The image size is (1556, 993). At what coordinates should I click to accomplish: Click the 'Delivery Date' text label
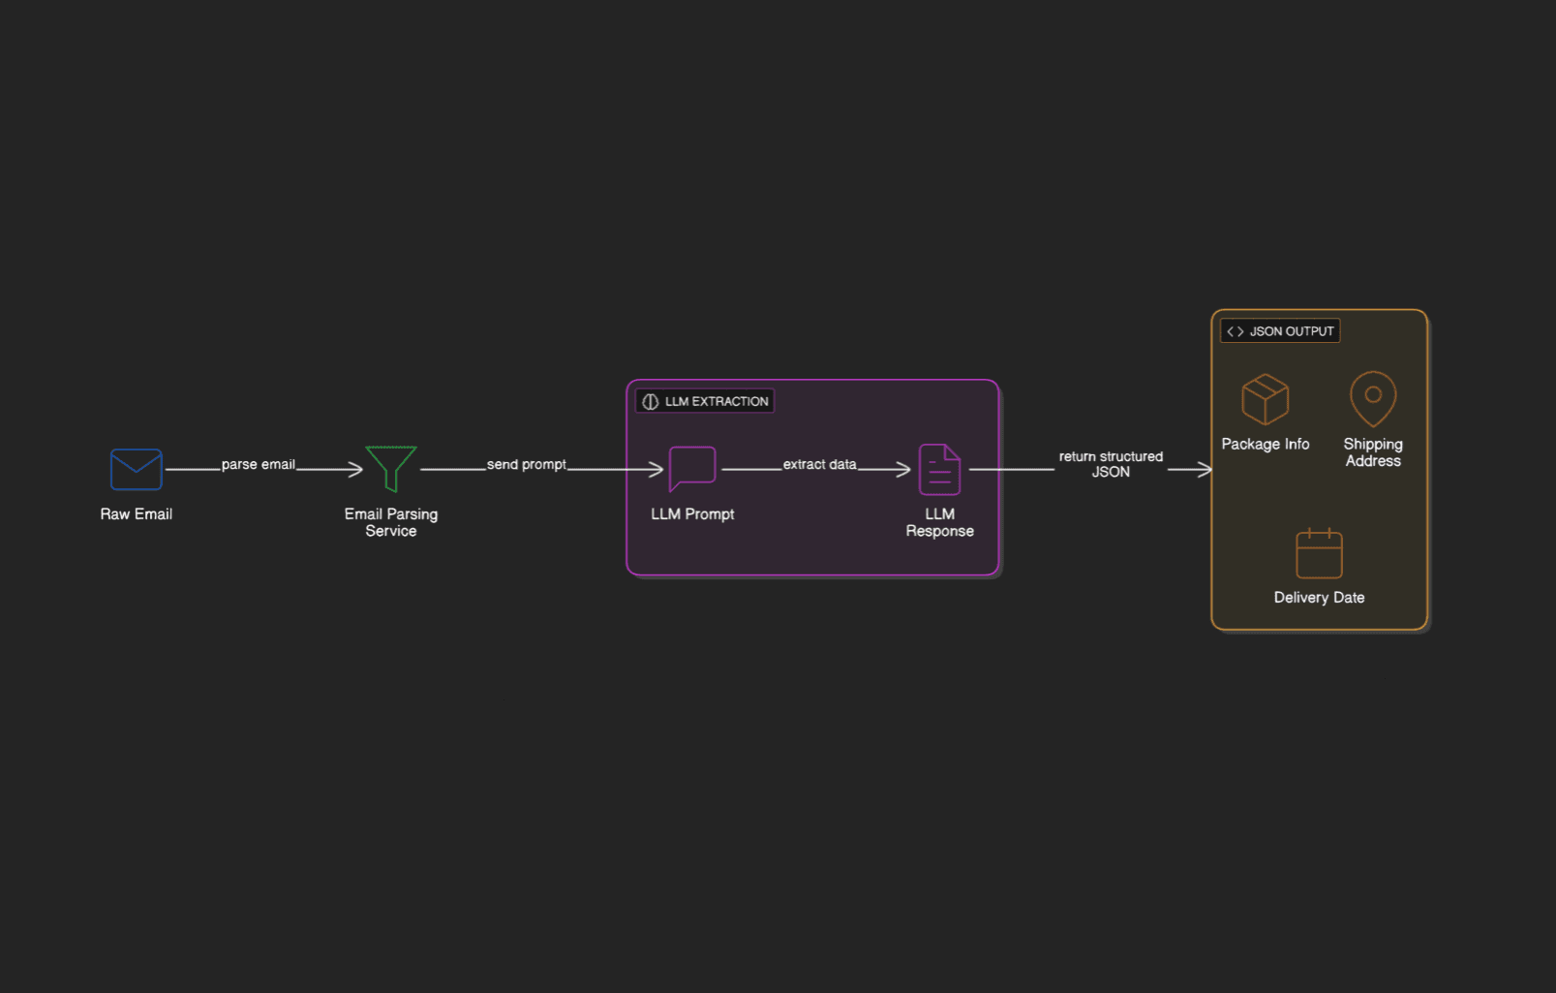(x=1319, y=598)
